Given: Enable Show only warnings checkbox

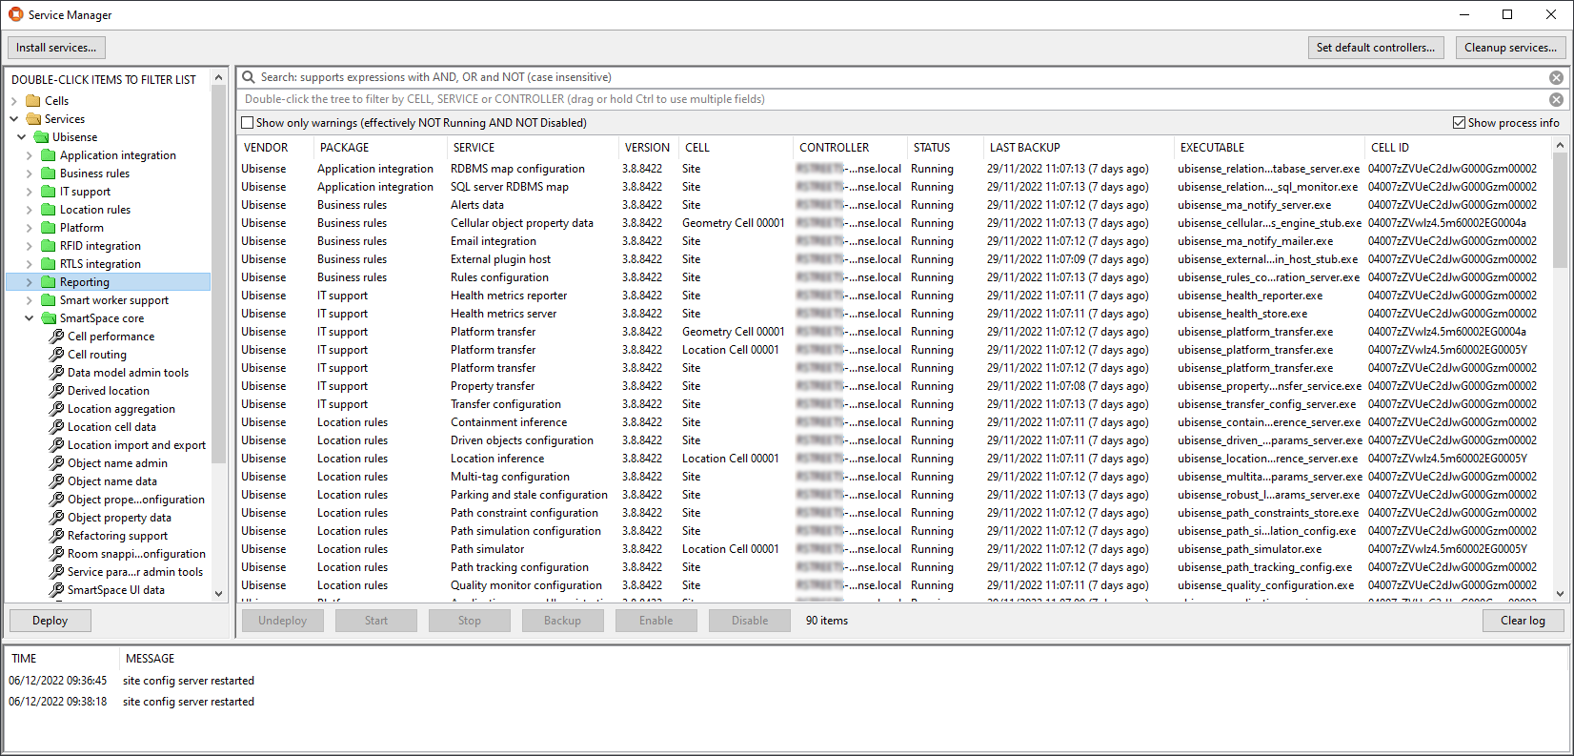Looking at the screenshot, I should 248,123.
